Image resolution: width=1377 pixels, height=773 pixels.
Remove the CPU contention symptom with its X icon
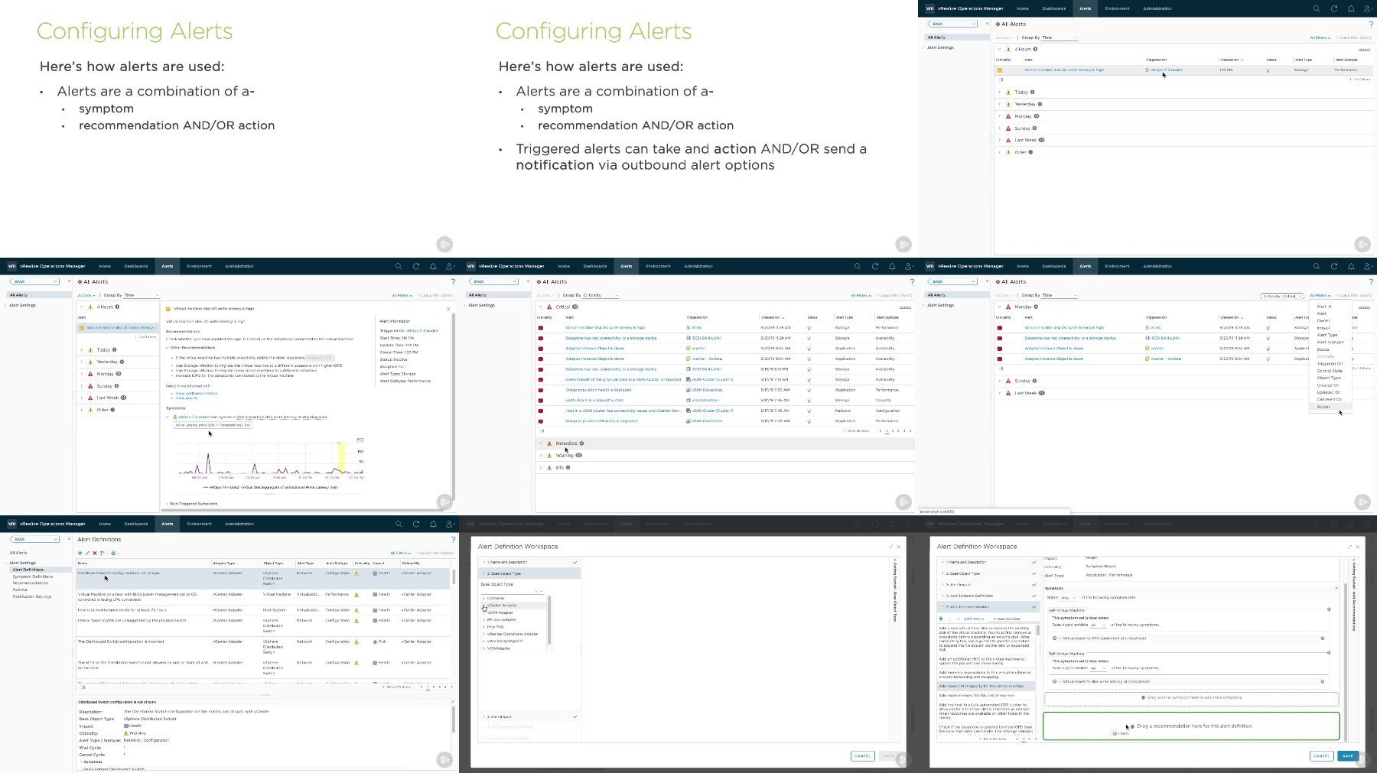[1323, 638]
